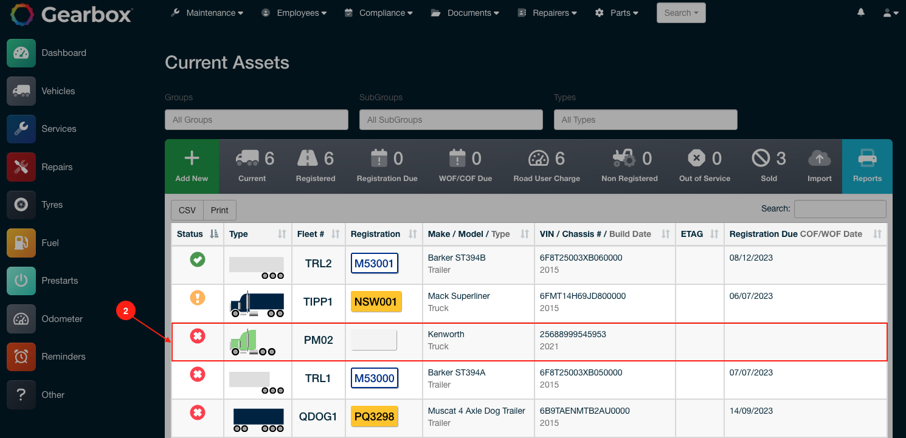Show Sold assets filter

[x=769, y=166]
